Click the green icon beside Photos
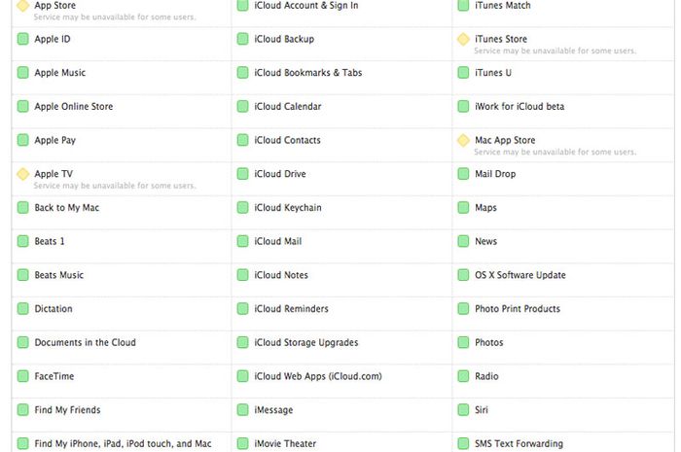Image resolution: width=681 pixels, height=452 pixels. (x=463, y=343)
